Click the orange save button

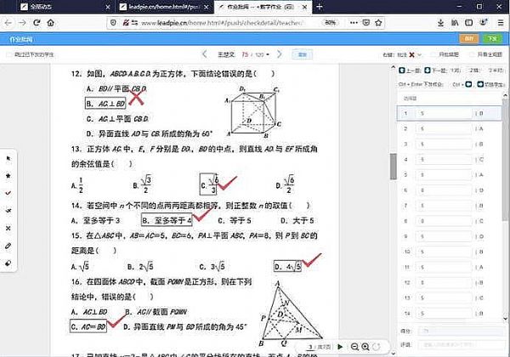468,39
